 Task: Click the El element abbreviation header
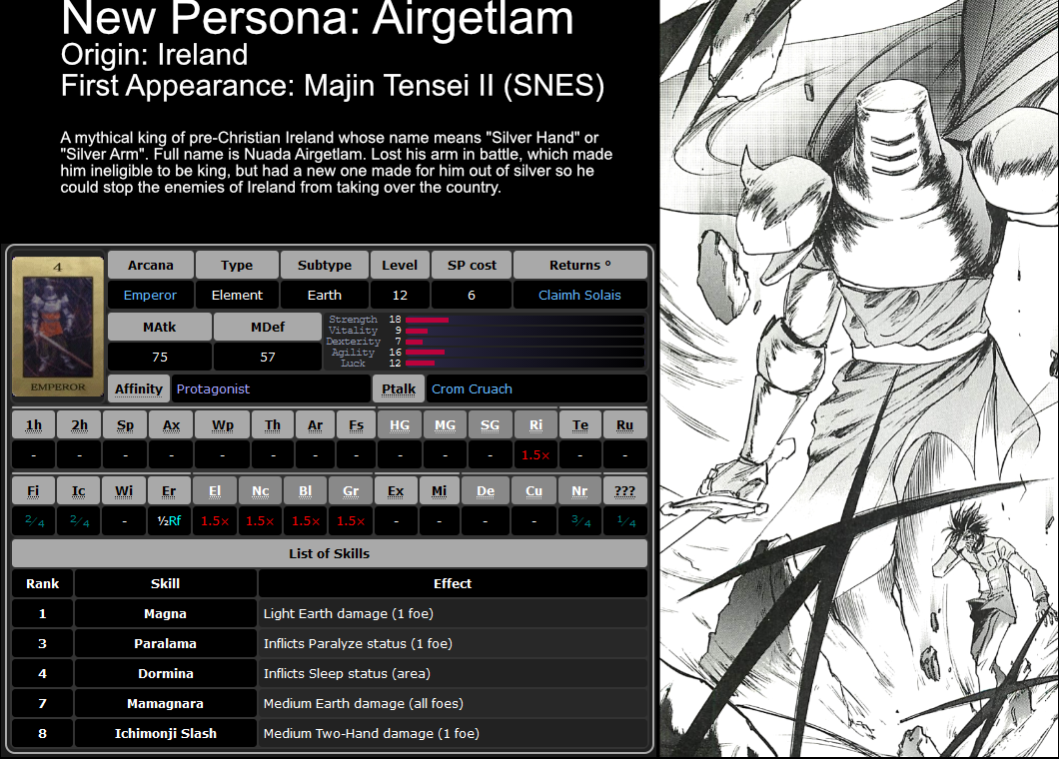(215, 491)
